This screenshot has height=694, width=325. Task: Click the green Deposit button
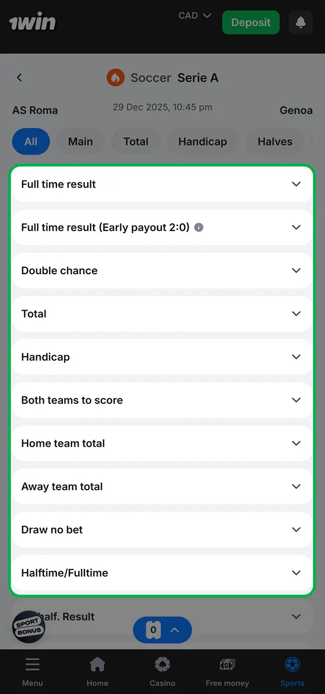pyautogui.click(x=250, y=22)
